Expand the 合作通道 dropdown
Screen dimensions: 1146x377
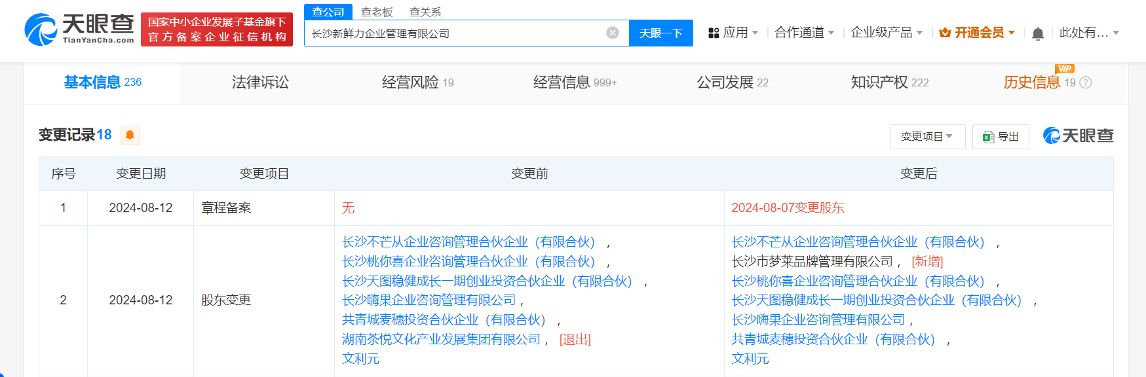click(804, 33)
